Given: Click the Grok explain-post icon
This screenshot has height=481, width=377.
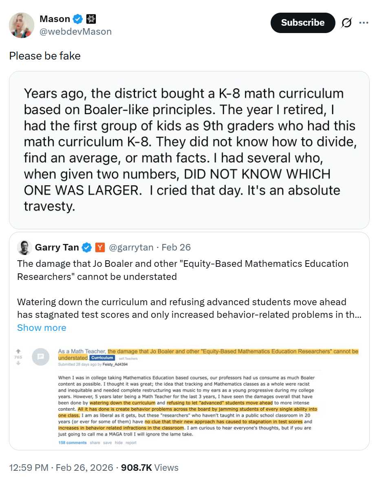Looking at the screenshot, I should tap(346, 23).
